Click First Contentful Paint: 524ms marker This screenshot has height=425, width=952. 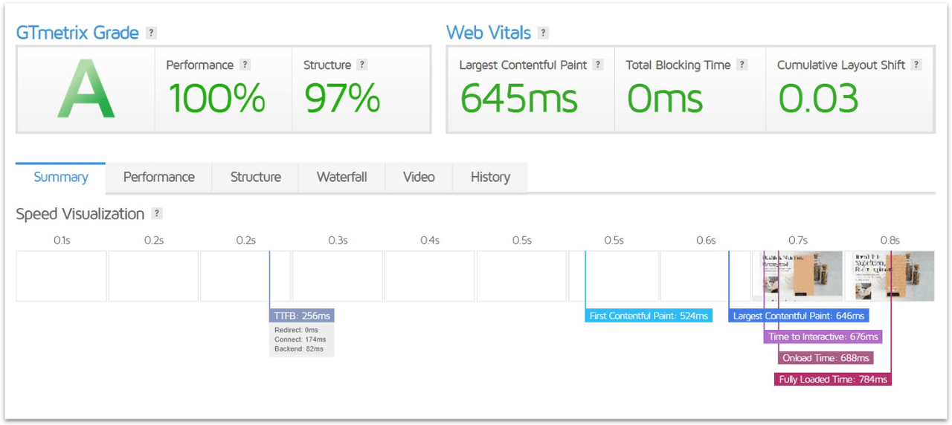click(649, 316)
